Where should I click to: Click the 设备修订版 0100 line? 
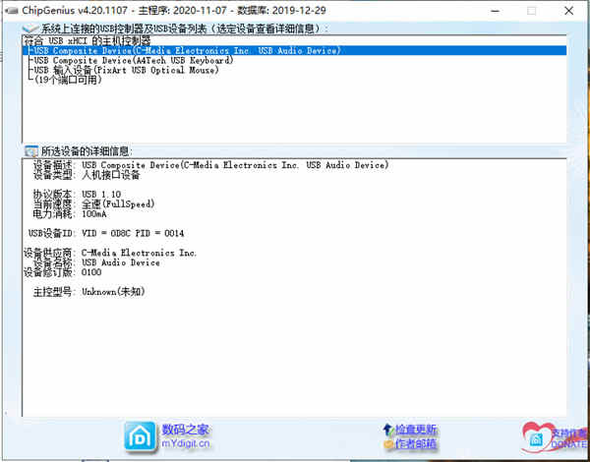[x=63, y=272]
